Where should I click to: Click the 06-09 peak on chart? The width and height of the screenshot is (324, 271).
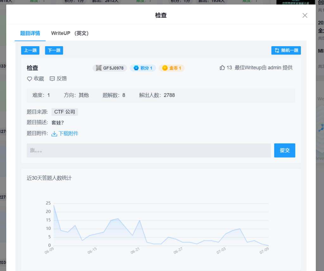(x=54, y=205)
